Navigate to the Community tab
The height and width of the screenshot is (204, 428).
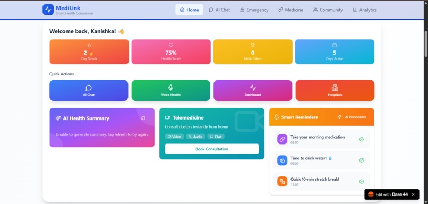[x=328, y=10]
